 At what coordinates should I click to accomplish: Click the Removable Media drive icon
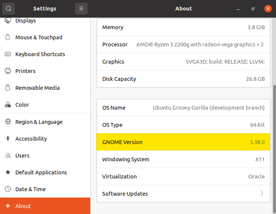point(8,88)
